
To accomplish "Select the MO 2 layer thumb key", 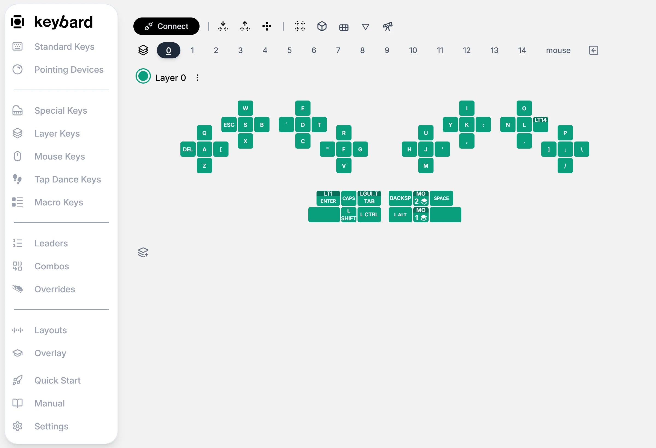I will (421, 198).
